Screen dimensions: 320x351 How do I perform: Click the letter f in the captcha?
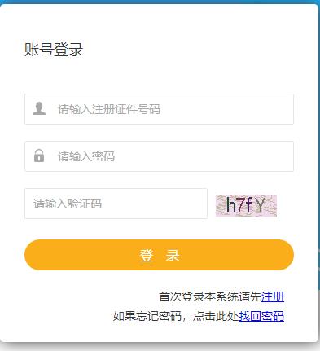click(248, 205)
